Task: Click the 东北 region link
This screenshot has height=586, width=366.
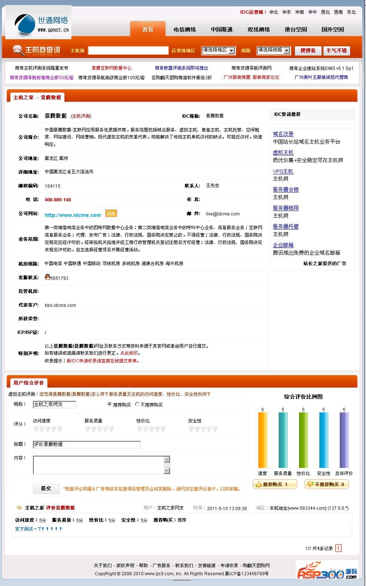Action: coord(351,12)
